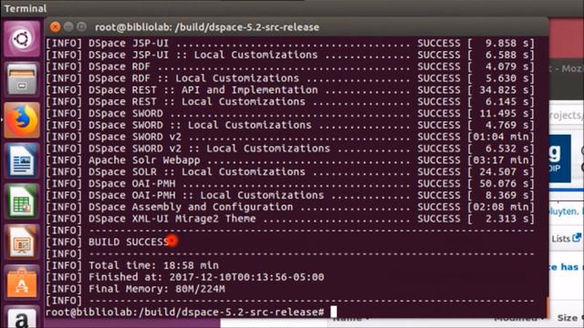Viewport: 584px width, 328px height.
Task: Click the DSpace XML-UI Mirage2 Theme line
Action: [290, 219]
